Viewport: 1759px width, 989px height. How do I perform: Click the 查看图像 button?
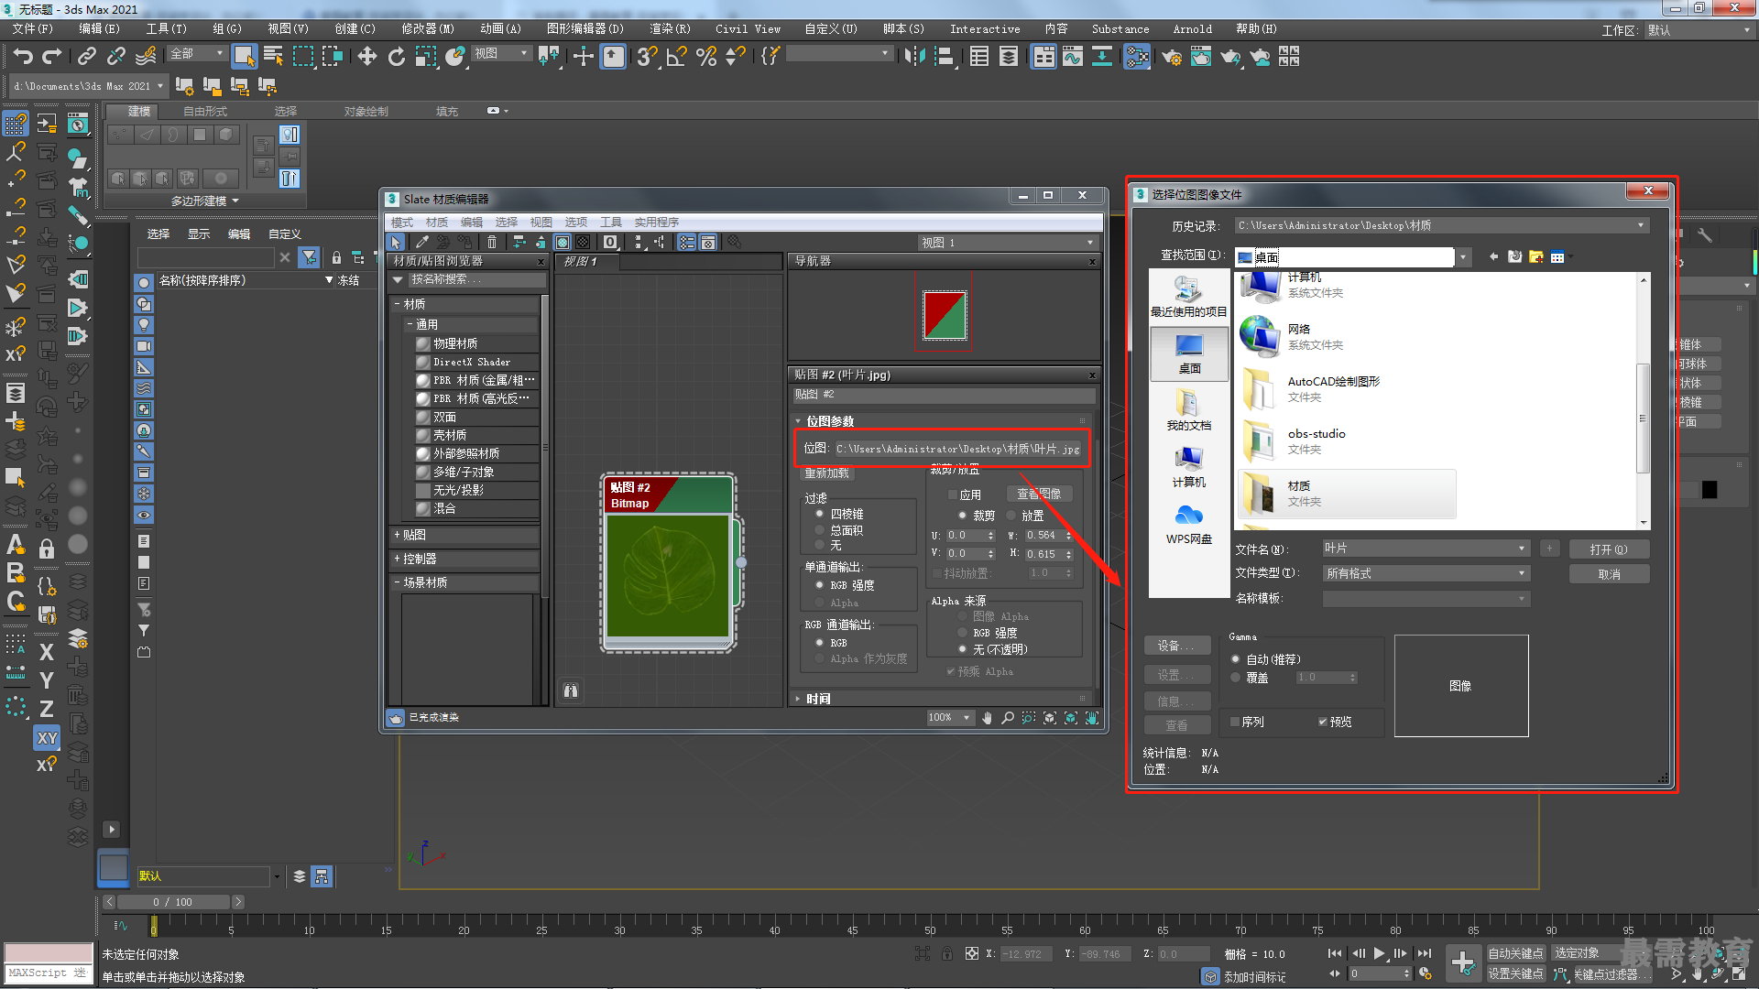(x=1039, y=494)
